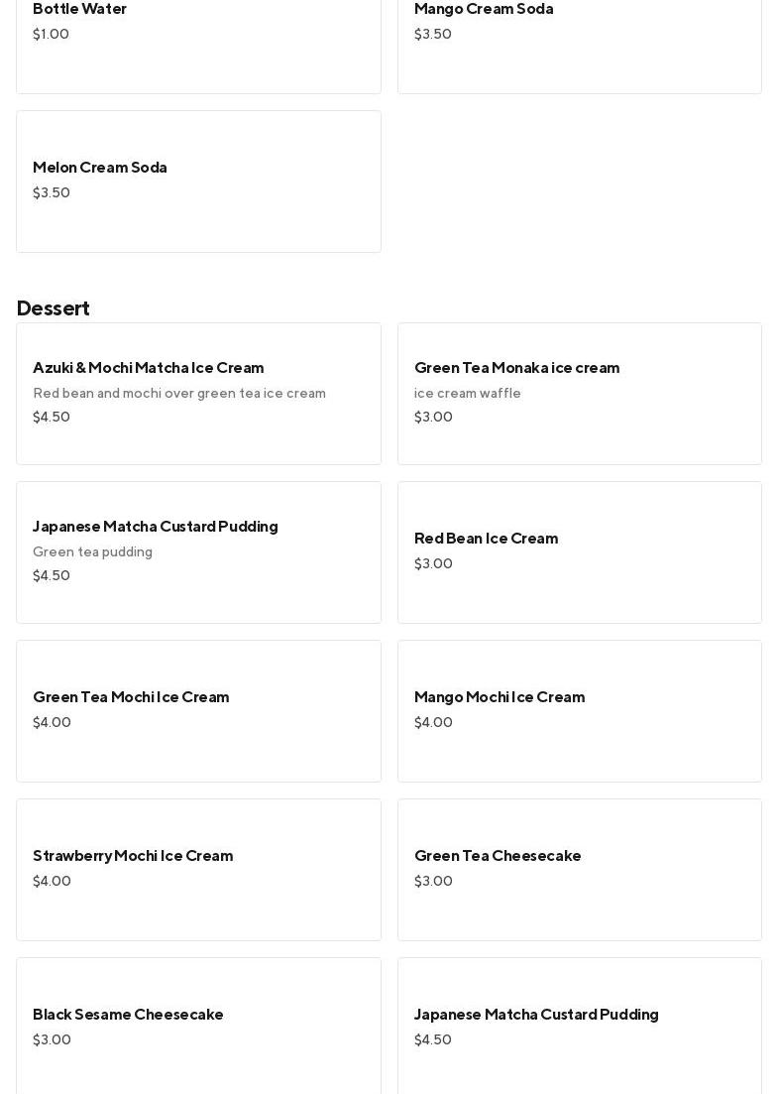
Task: Click the $3.00 price under Red Bean Ice Cream
Action: point(433,564)
